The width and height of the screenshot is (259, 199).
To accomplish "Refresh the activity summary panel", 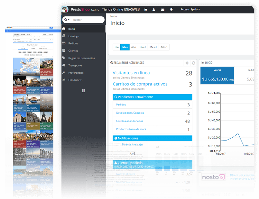I will 193,63.
